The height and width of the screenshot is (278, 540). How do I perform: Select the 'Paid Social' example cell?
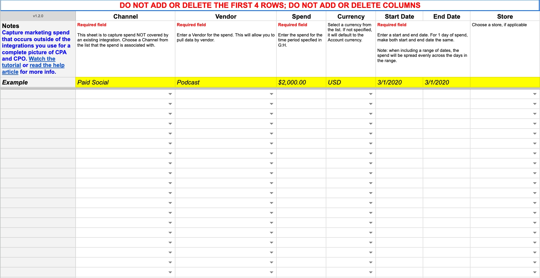[x=125, y=82]
